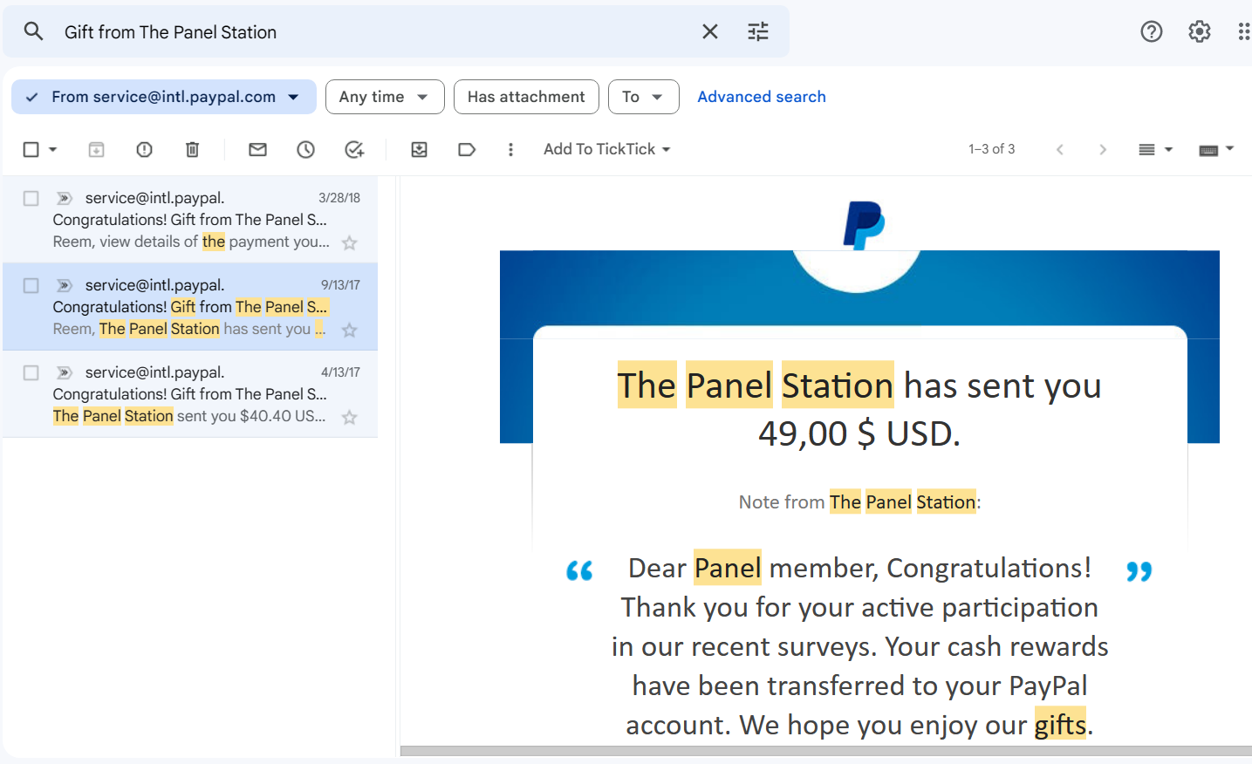Open the From service@intl.paypal.com filter chip
Image resolution: width=1252 pixels, height=764 pixels.
point(164,97)
